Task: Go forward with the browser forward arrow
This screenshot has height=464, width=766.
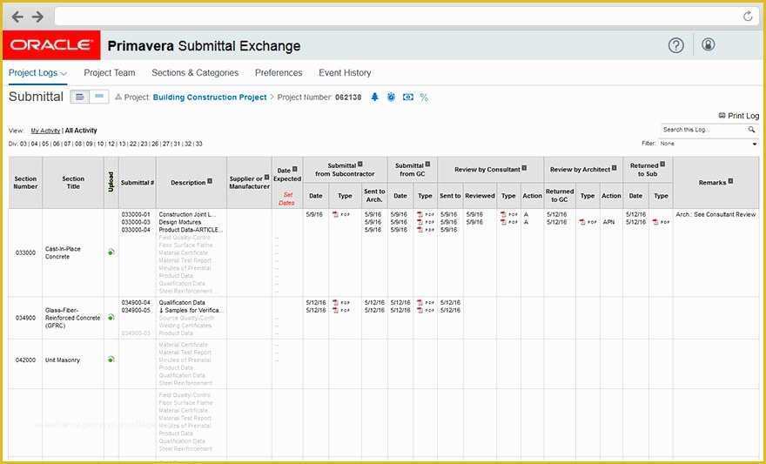Action: pyautogui.click(x=38, y=17)
